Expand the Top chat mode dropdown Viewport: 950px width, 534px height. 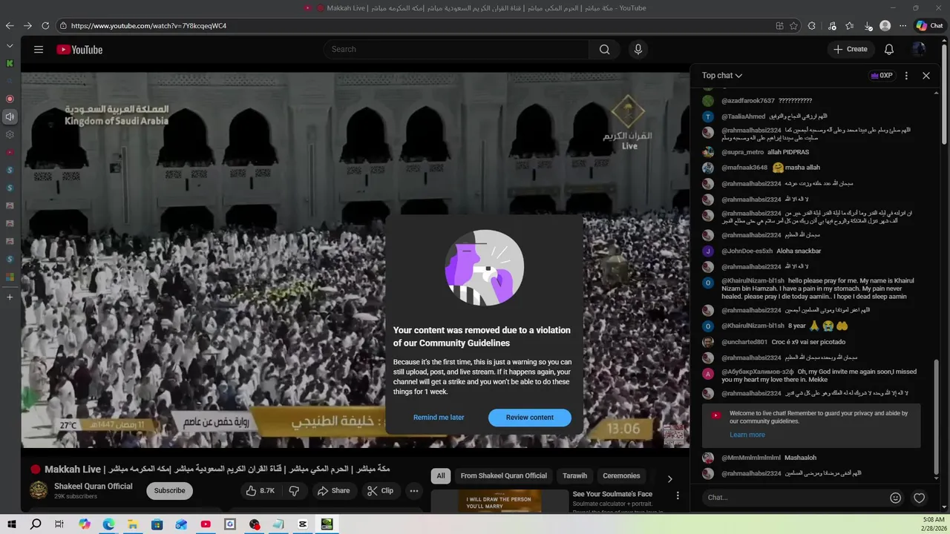[x=722, y=76]
